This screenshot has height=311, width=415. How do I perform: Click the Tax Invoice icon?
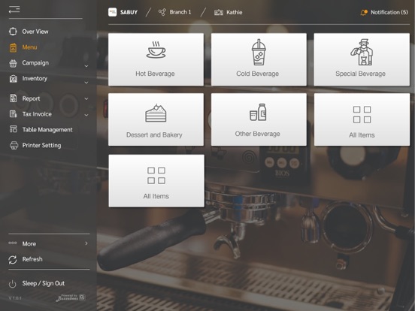[x=14, y=114]
